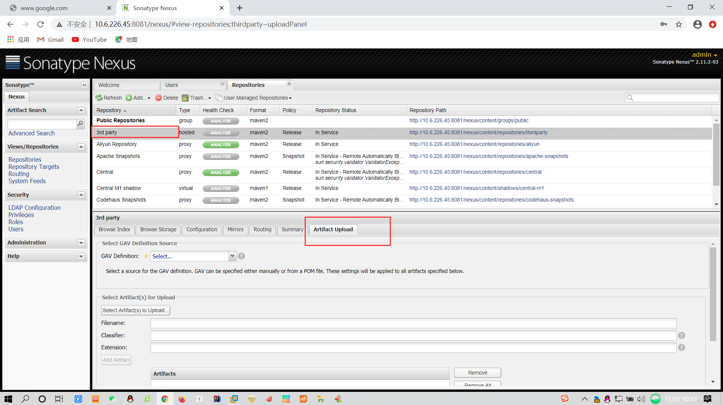Viewport: 723px width, 405px height.
Task: Open Roles in Security section
Action: (x=16, y=222)
